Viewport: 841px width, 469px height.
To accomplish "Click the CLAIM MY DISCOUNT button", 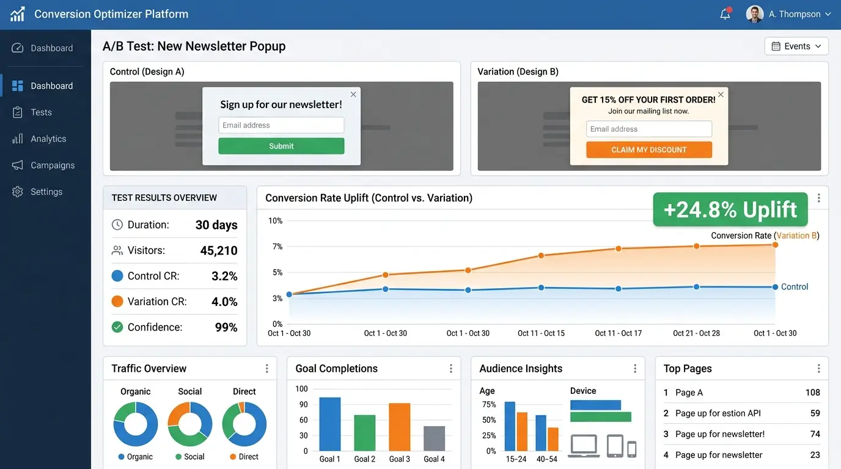I will pos(648,150).
